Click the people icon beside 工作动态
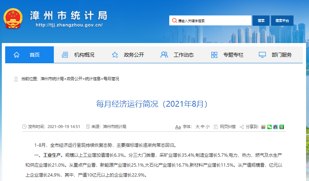 pyautogui.click(x=164, y=55)
